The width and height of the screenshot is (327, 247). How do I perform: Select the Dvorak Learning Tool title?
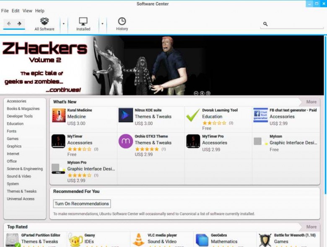click(x=220, y=110)
